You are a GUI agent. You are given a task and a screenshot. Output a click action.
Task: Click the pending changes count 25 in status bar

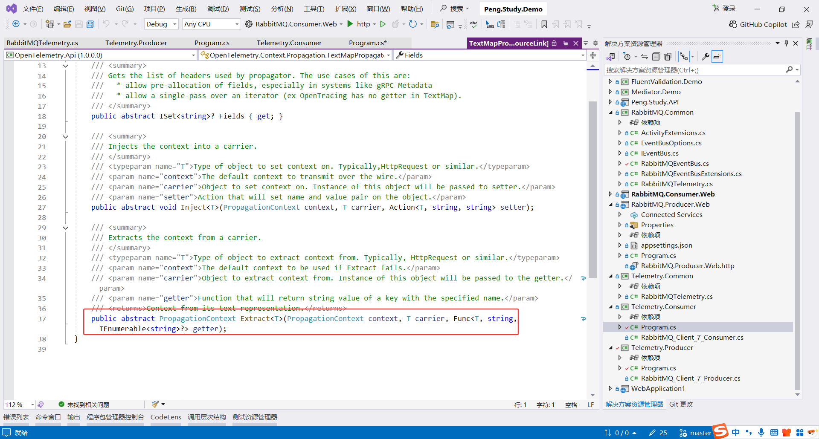pos(658,433)
